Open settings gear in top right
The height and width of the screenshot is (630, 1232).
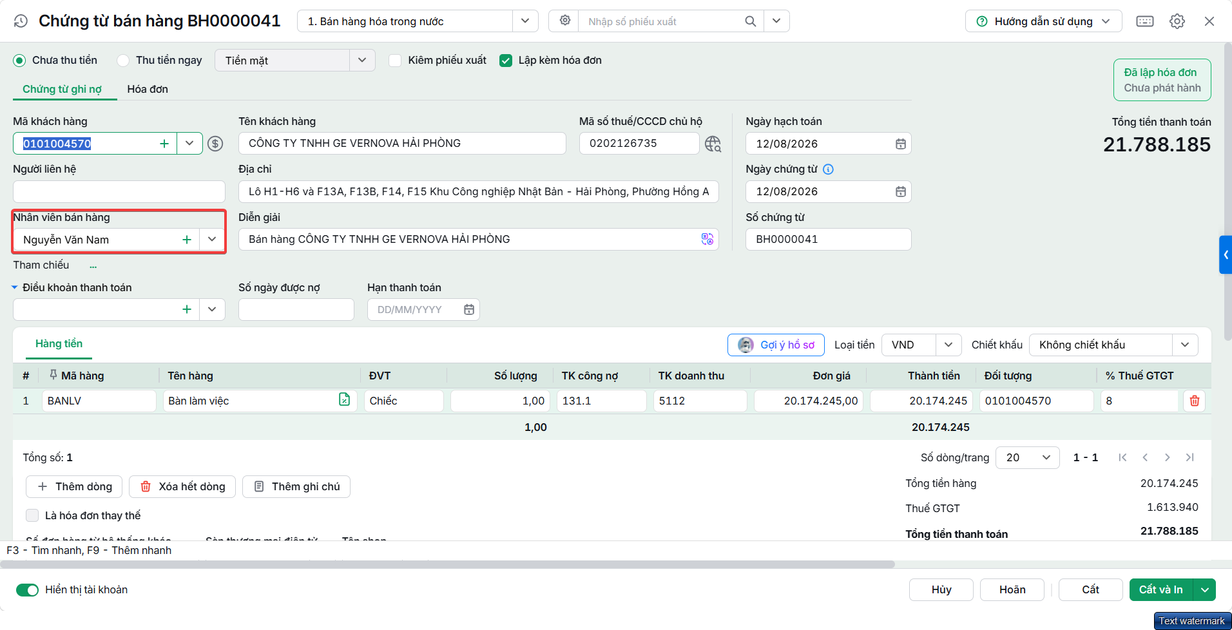[1177, 21]
